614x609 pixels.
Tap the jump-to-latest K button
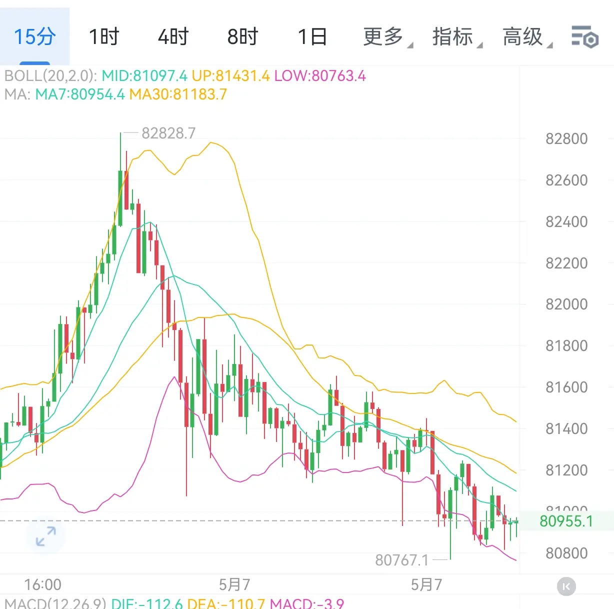click(566, 586)
